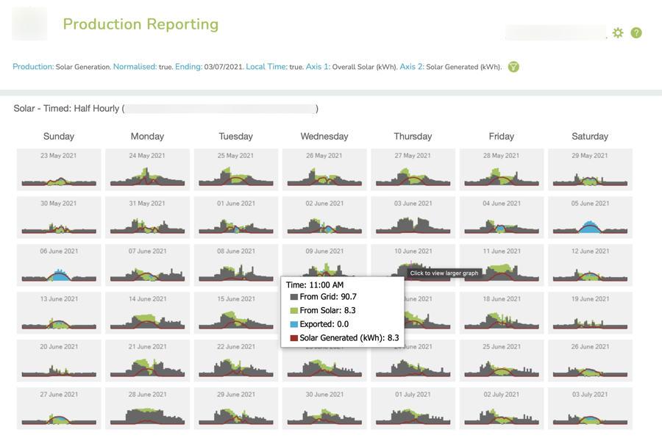Select the 28 June 2021 daily chart
662x441 pixels.
tap(147, 409)
